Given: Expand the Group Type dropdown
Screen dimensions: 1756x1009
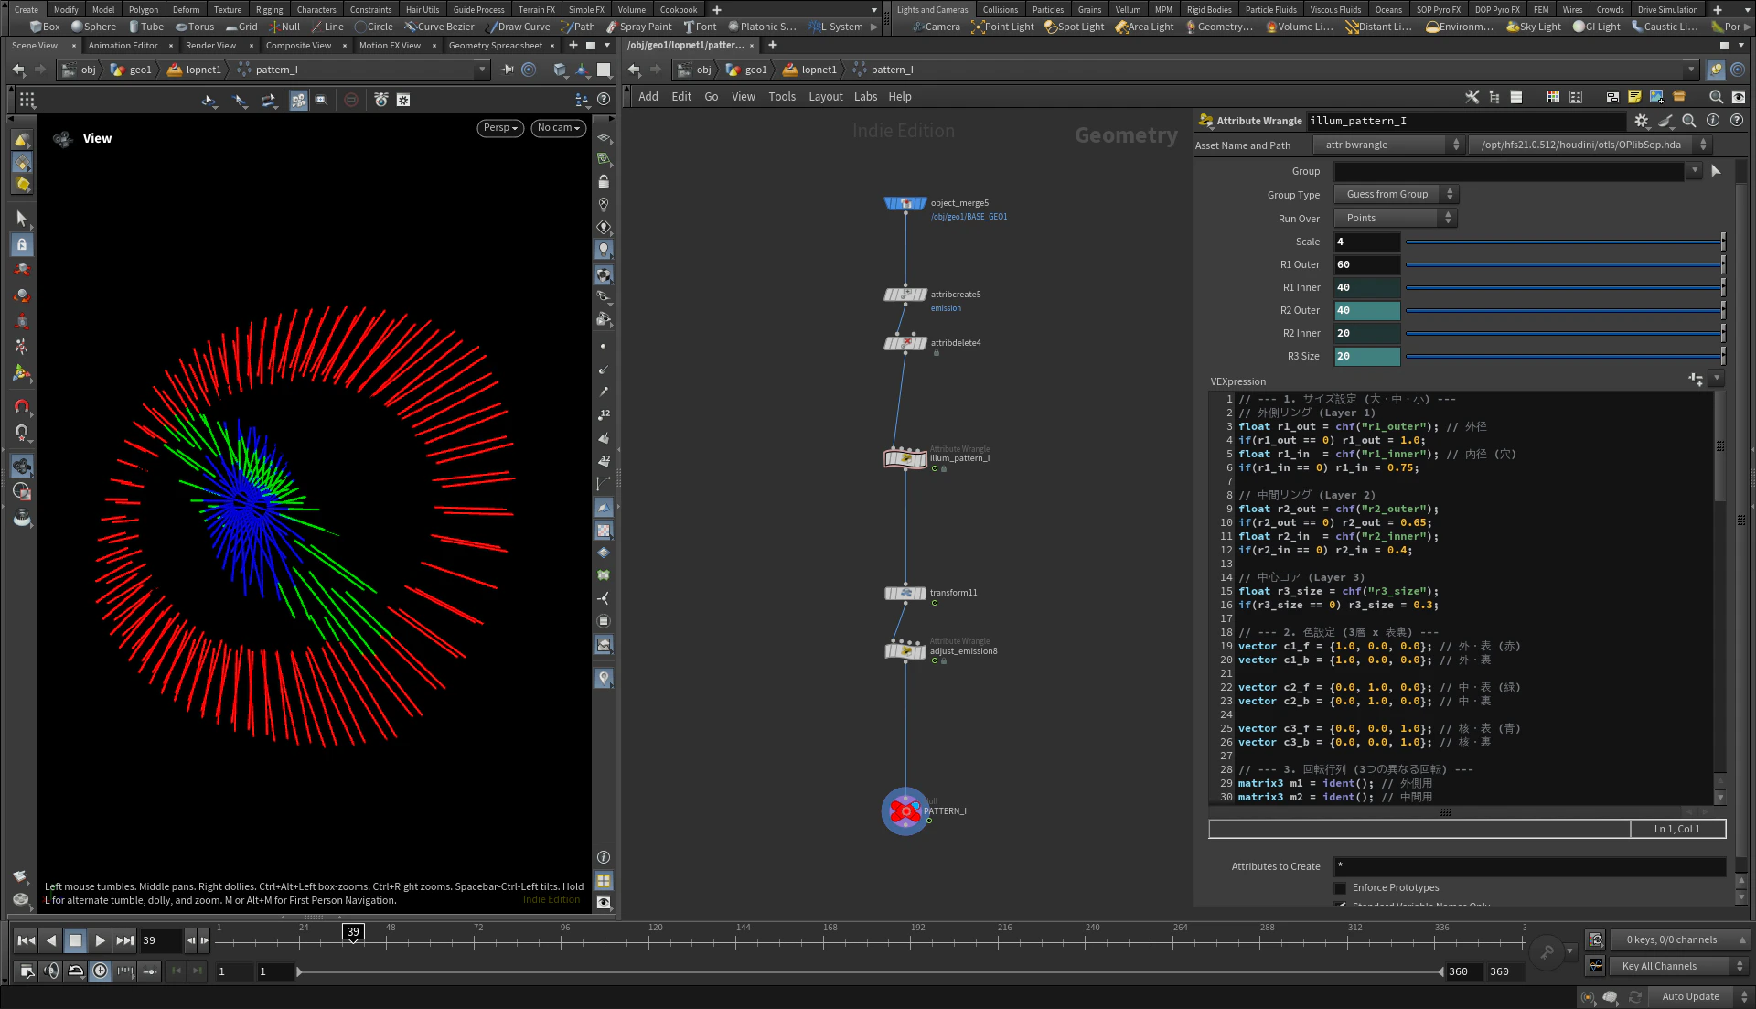Looking at the screenshot, I should [1395, 194].
